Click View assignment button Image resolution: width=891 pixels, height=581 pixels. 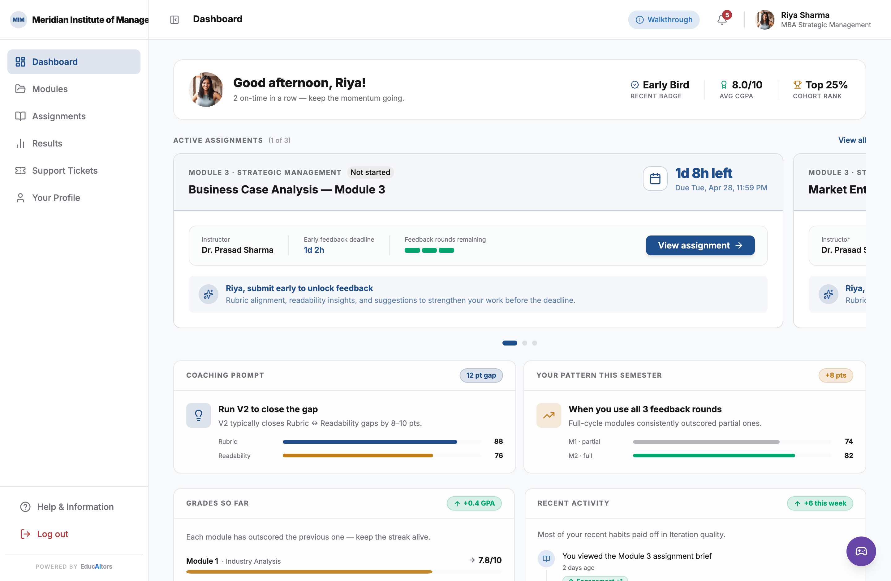[700, 245]
